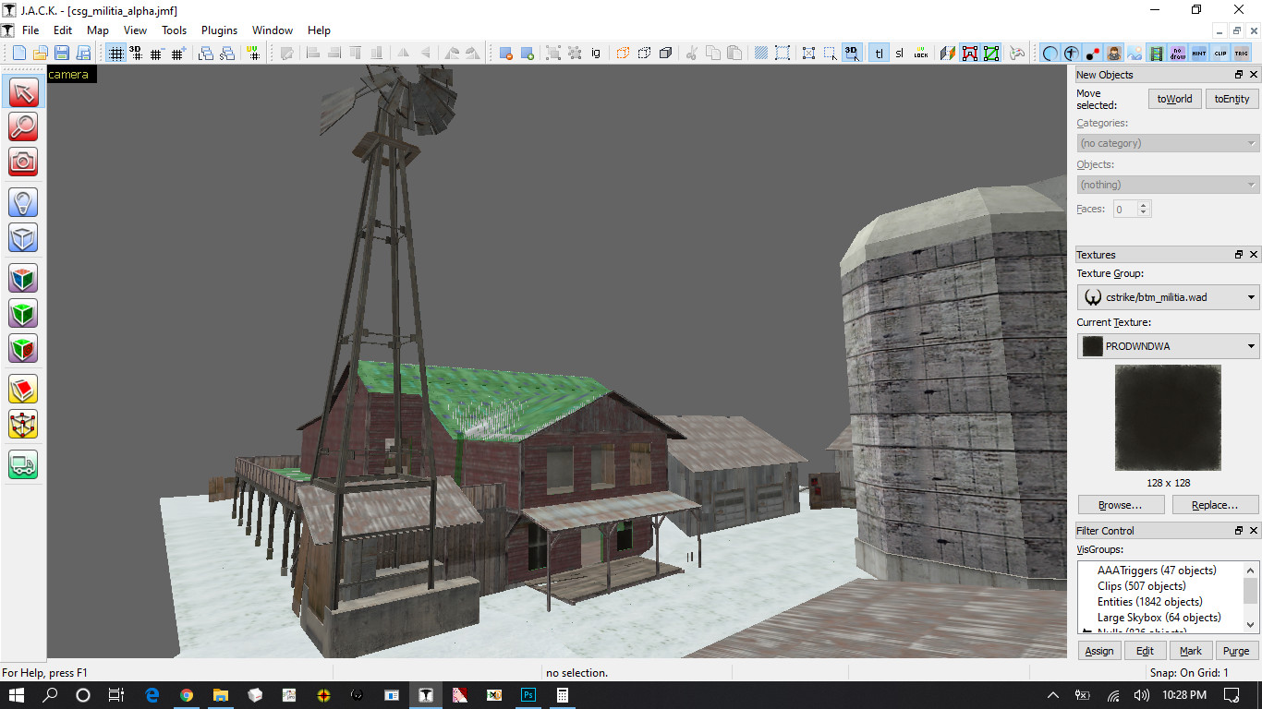Click the toEntity button

[1232, 99]
